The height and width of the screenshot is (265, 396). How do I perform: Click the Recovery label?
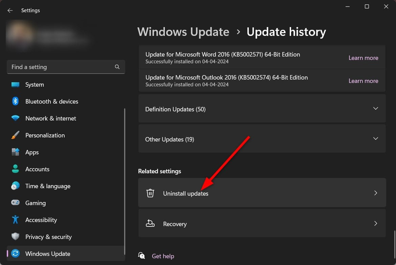175,224
